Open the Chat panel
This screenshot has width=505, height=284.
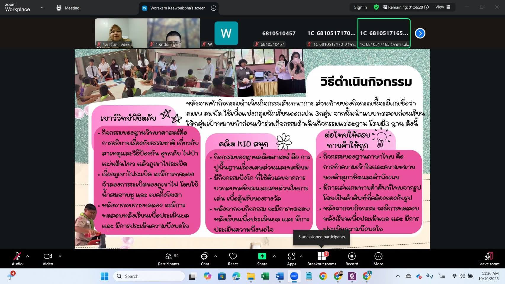click(205, 259)
